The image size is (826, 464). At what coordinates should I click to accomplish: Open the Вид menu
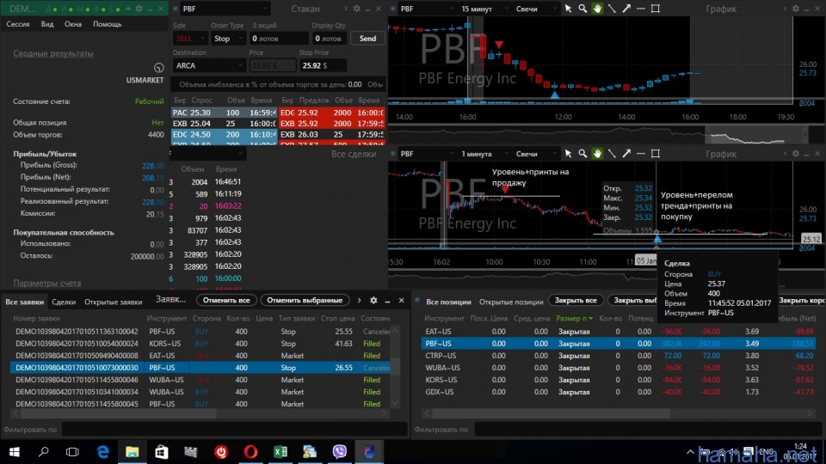(x=46, y=24)
